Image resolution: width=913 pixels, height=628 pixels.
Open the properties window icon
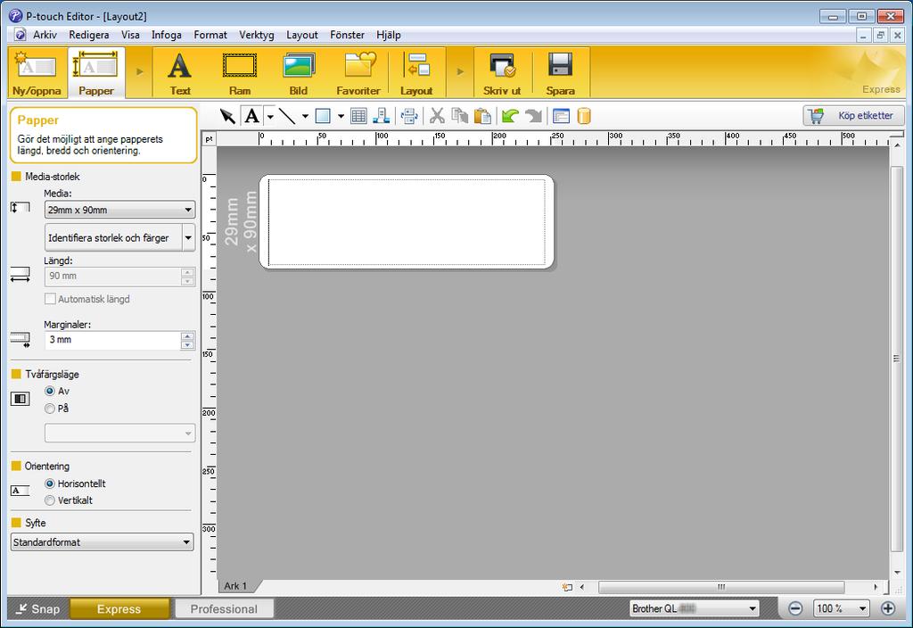562,116
